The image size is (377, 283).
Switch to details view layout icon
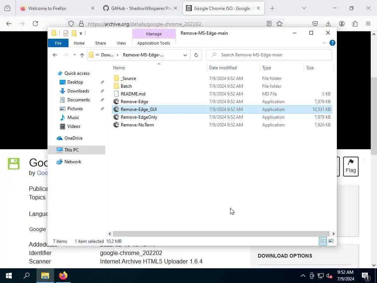point(323,241)
